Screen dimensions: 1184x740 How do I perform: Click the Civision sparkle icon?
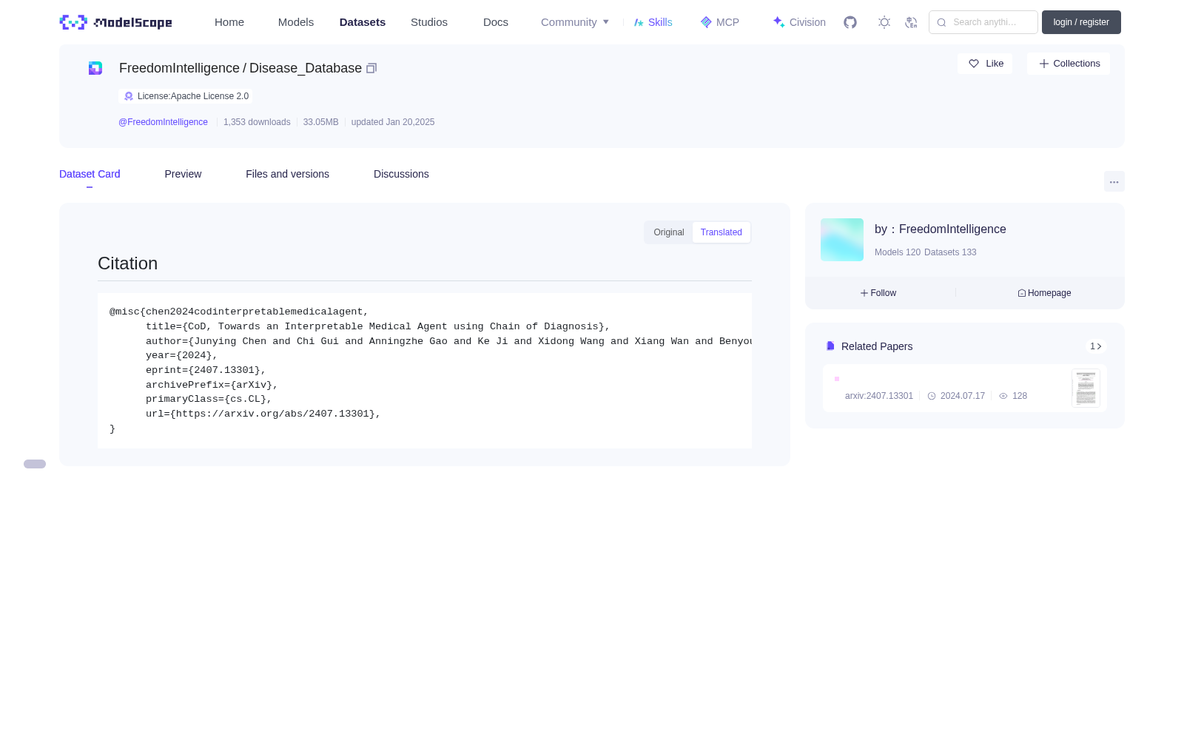click(x=778, y=22)
